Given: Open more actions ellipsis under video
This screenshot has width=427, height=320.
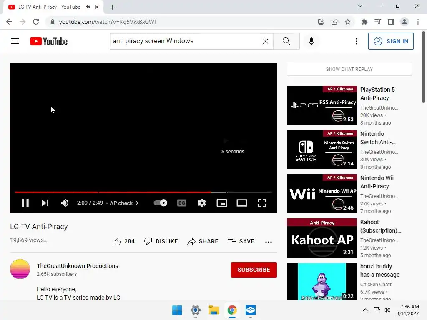Looking at the screenshot, I should coord(269,242).
